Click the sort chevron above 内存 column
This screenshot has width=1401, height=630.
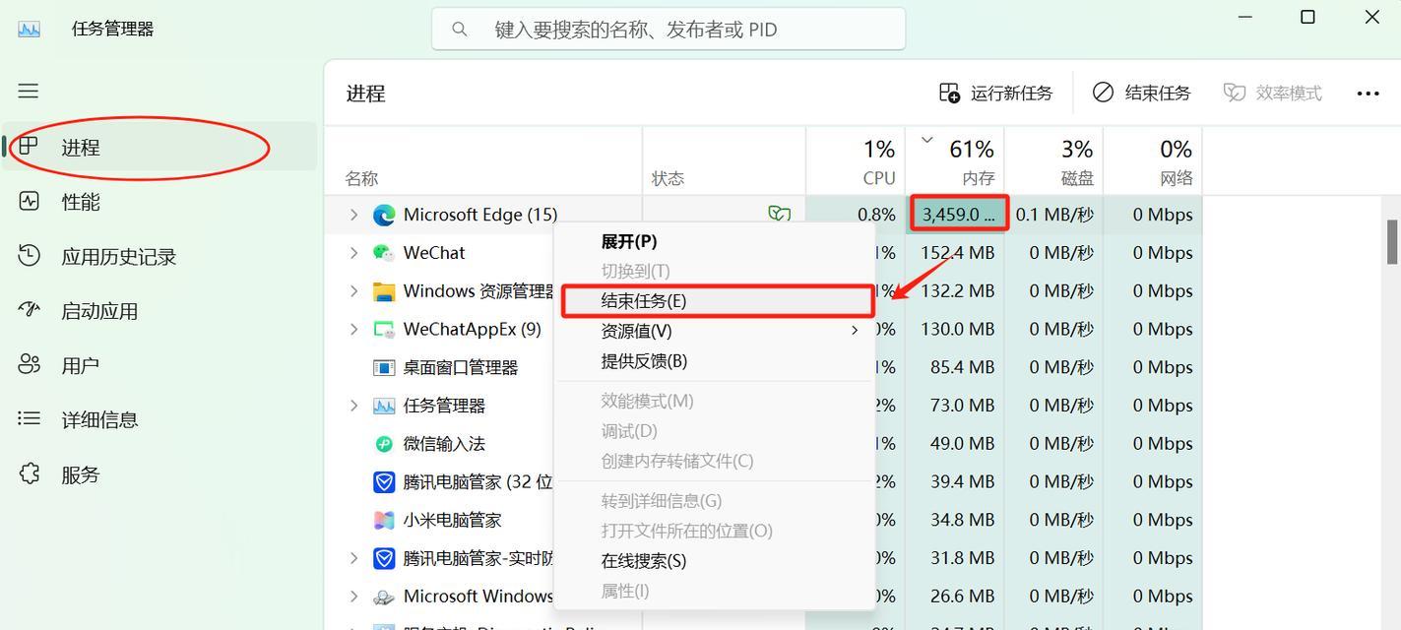point(926,140)
